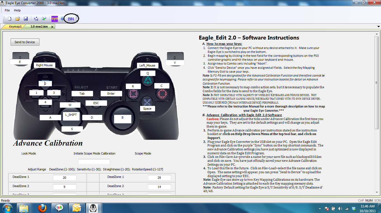
Task: Click the Advance Calibration heading
Action: (x=48, y=143)
